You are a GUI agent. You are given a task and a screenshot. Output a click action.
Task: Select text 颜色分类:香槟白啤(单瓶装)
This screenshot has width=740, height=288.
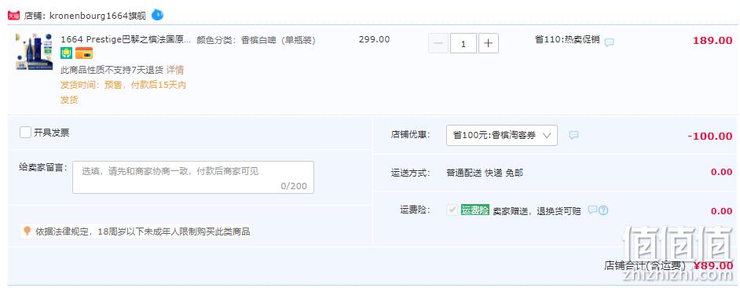click(x=256, y=40)
